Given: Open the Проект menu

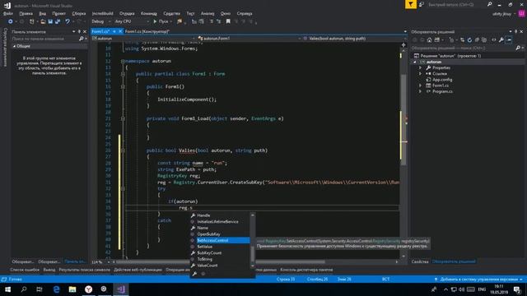Looking at the screenshot, I should click(x=58, y=13).
